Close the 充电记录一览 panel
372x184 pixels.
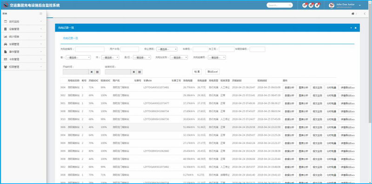click(x=355, y=28)
